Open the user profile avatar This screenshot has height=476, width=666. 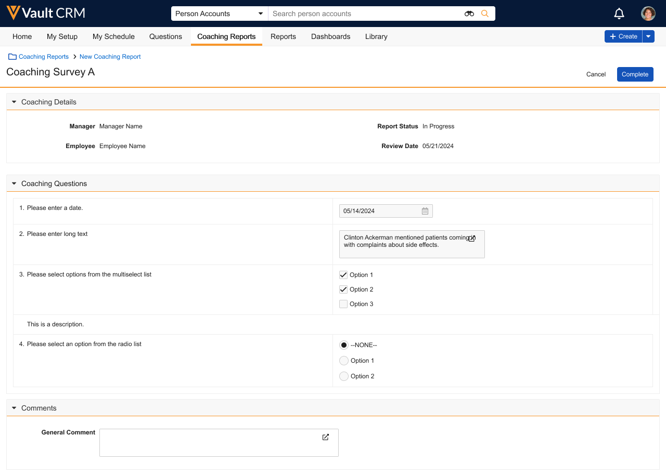648,14
